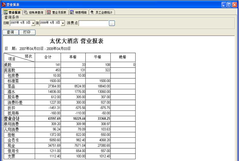
Task: Minimize the 营业报表 window
Action: 224,5
